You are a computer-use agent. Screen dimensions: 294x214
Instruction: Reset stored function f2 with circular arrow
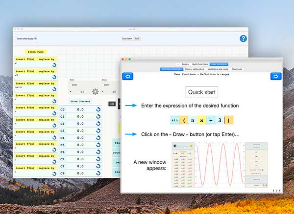[x=54, y=89]
